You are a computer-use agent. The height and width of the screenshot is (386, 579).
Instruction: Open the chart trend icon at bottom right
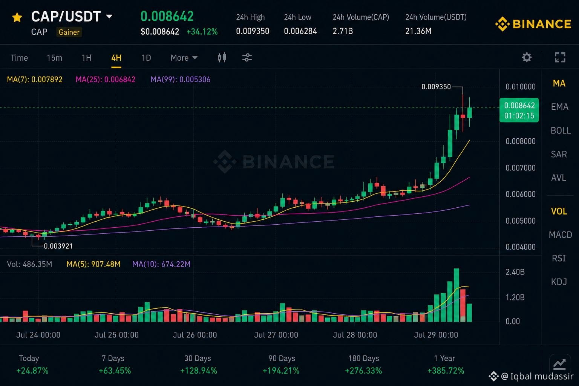(559, 365)
